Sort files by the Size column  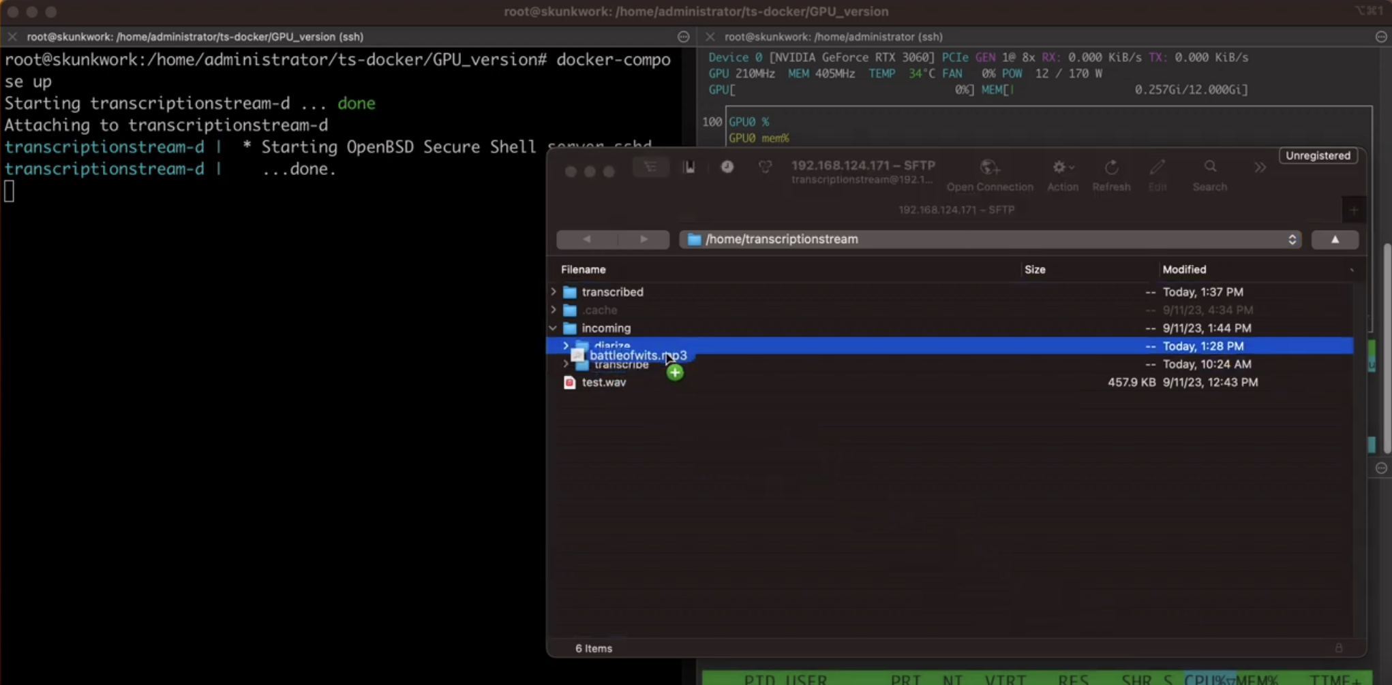pos(1034,270)
